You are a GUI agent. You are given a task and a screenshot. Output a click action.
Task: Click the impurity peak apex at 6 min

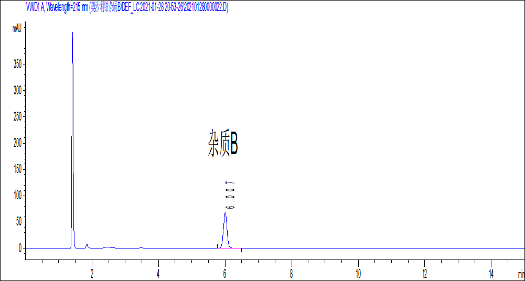(x=225, y=213)
